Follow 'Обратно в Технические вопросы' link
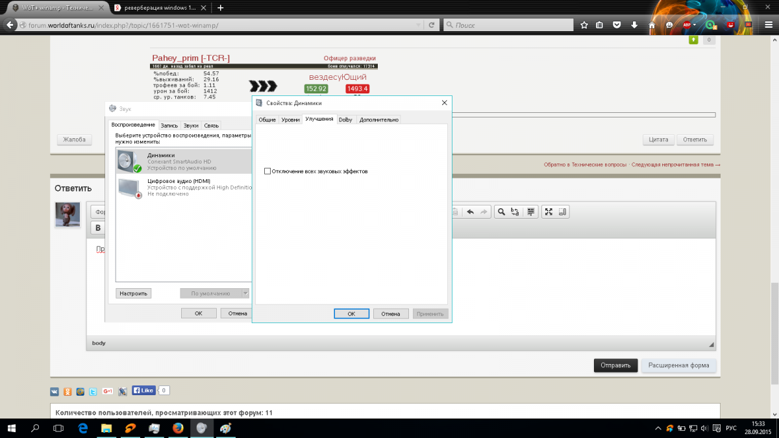This screenshot has height=438, width=779. 586,165
